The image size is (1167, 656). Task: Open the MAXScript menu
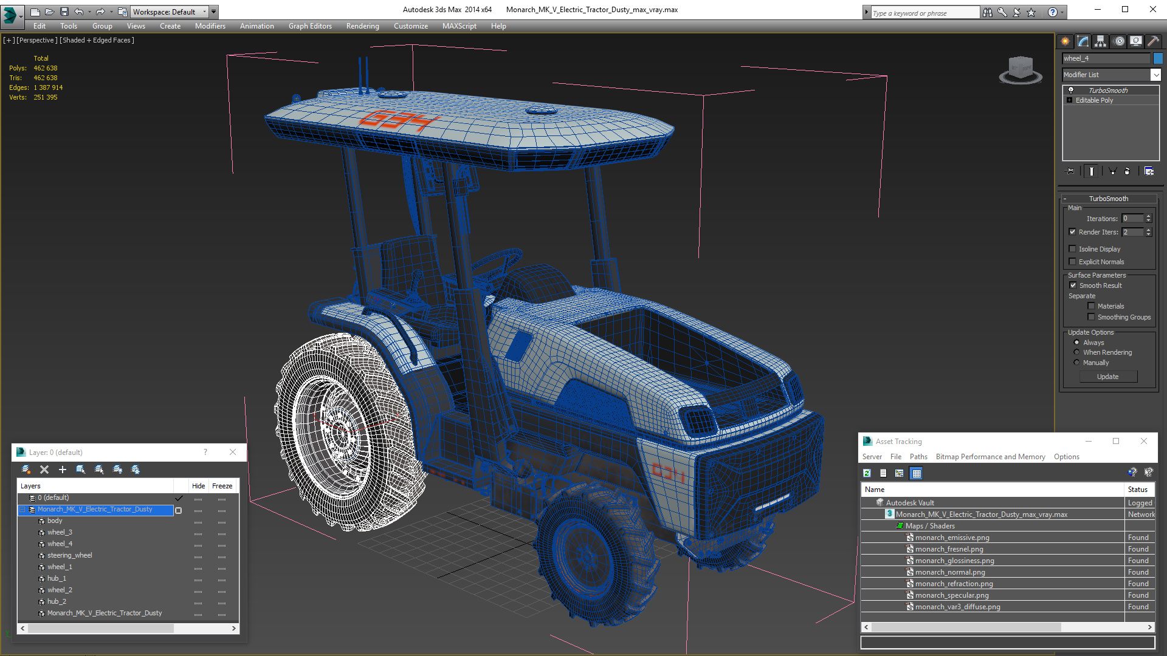[460, 26]
